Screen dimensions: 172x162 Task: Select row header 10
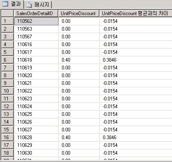8,91
